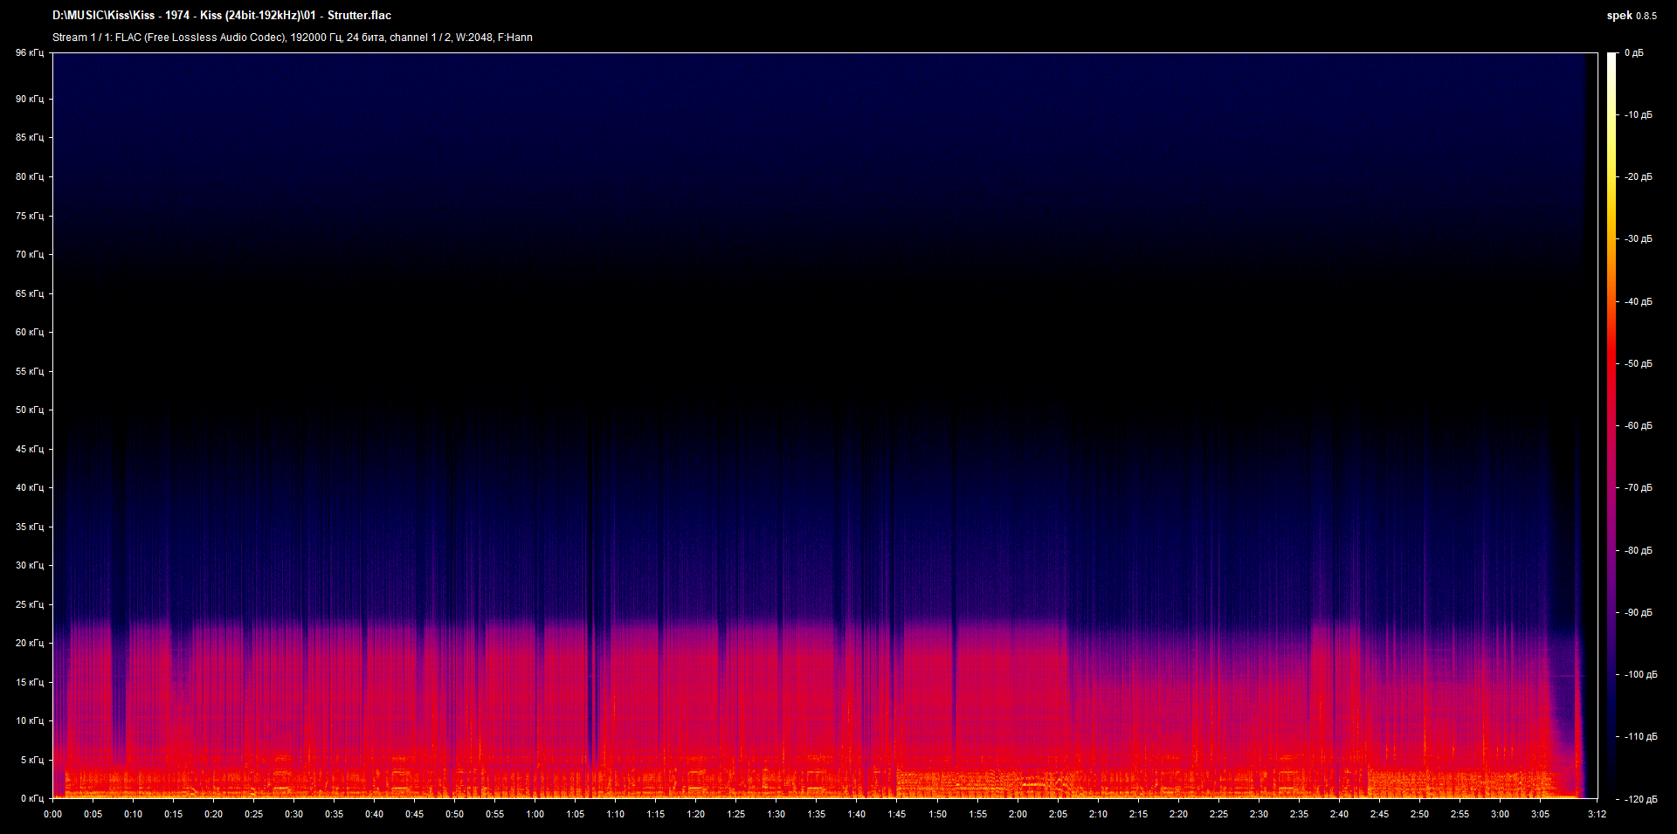
Task: Click the color legend bar beside -30 дБ
Action: [x=1612, y=239]
